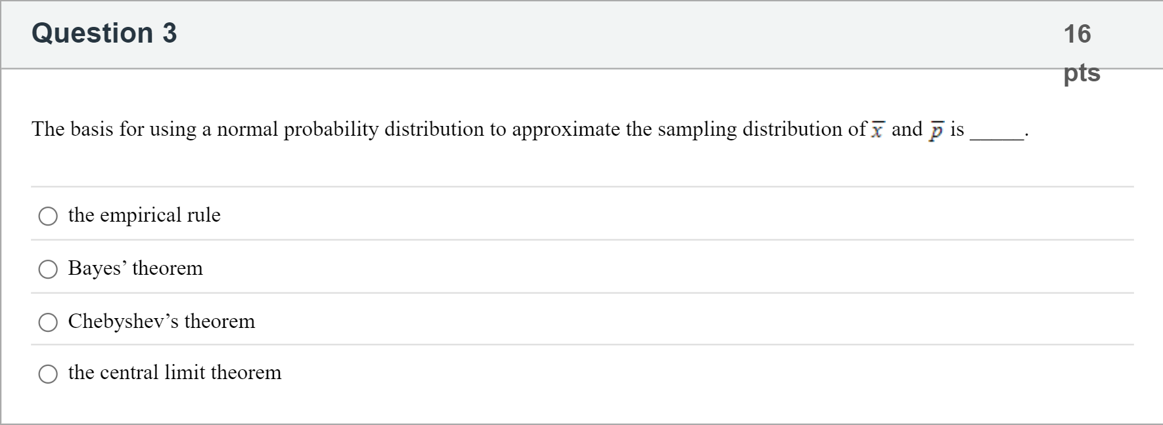Screen dimensions: 1163x425
Task: Click the "Bayes' theorem" answer label
Action: coord(135,268)
